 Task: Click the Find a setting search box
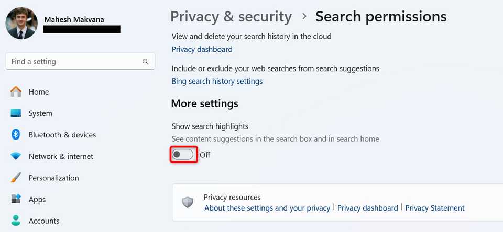click(x=73, y=62)
